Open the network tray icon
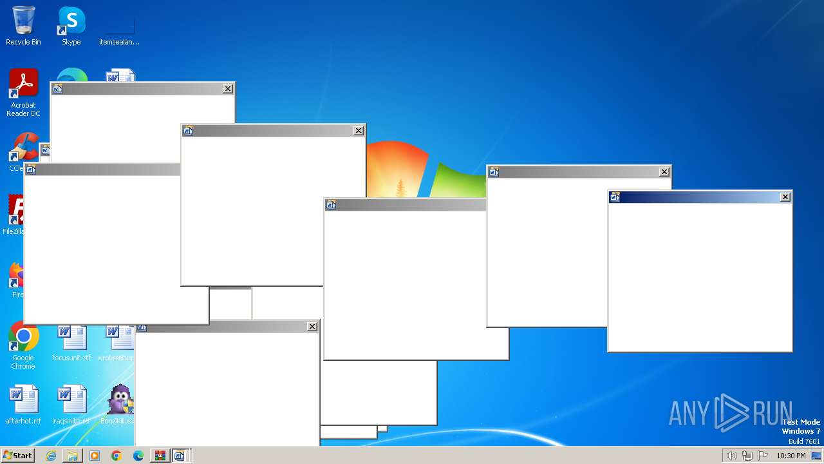This screenshot has height=464, width=824. click(747, 456)
